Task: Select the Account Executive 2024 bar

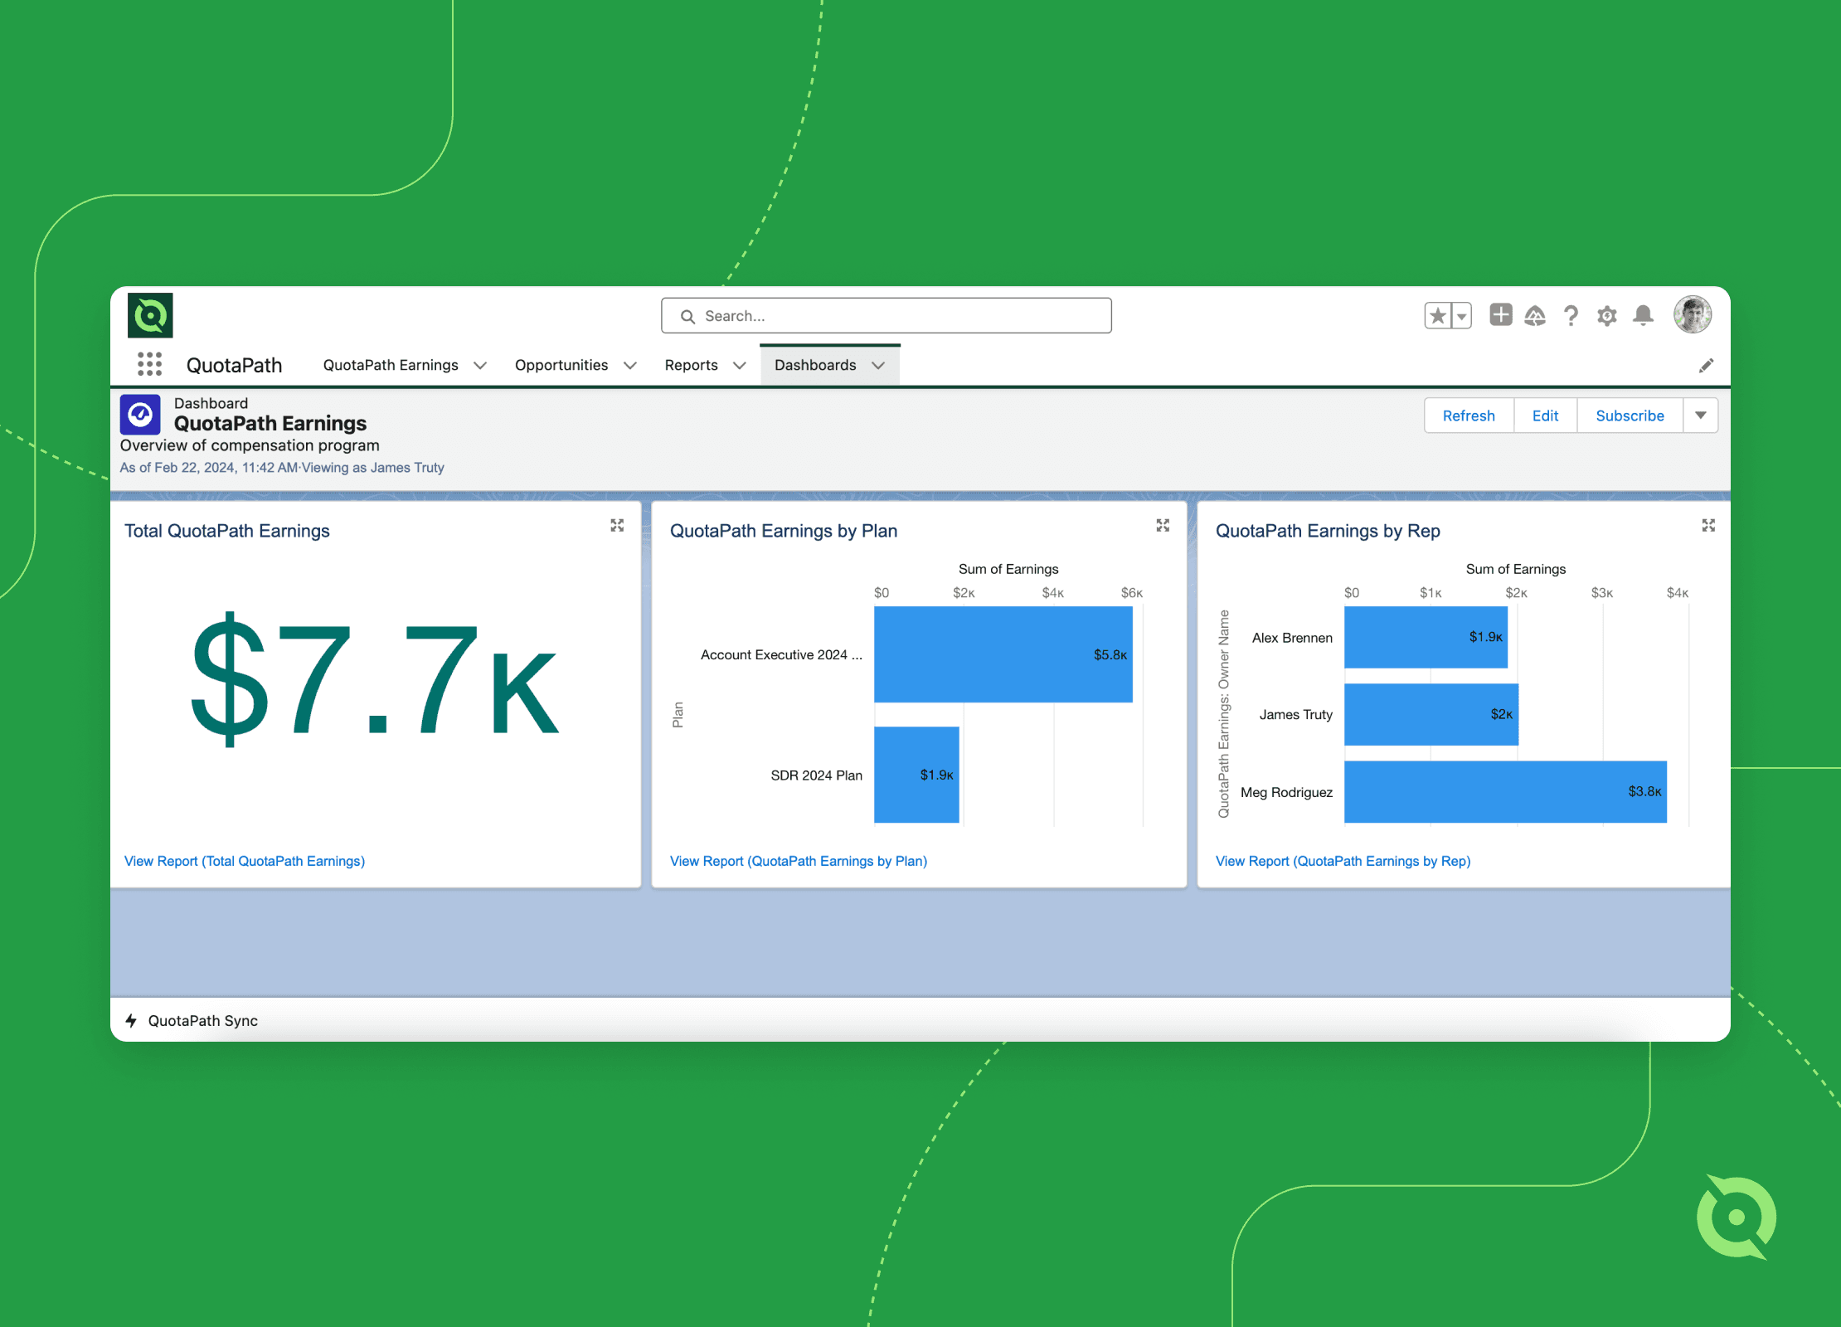Action: click(x=1003, y=654)
